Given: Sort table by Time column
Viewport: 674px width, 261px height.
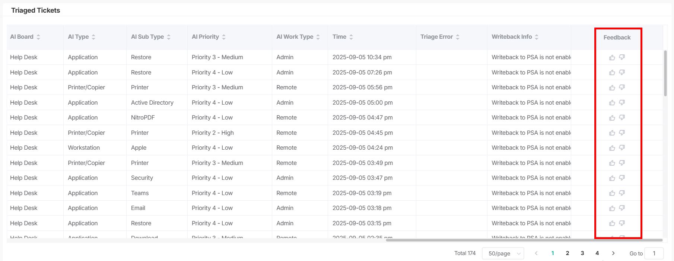Looking at the screenshot, I should coord(351,37).
